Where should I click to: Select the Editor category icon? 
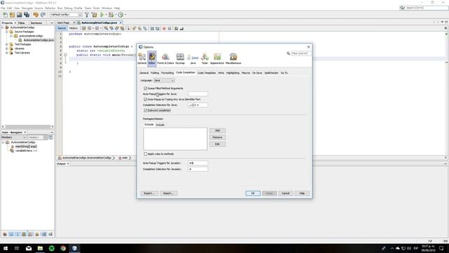[x=152, y=58]
